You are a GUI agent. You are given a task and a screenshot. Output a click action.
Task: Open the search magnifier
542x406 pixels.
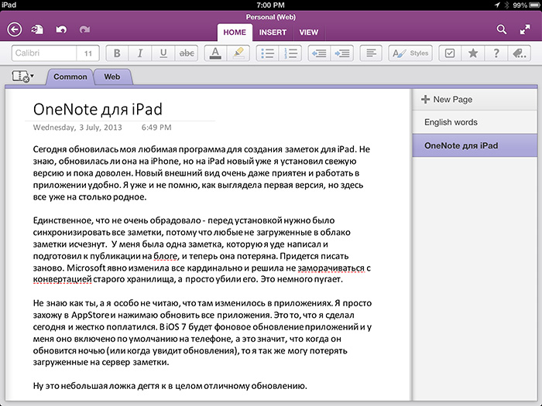click(502, 29)
